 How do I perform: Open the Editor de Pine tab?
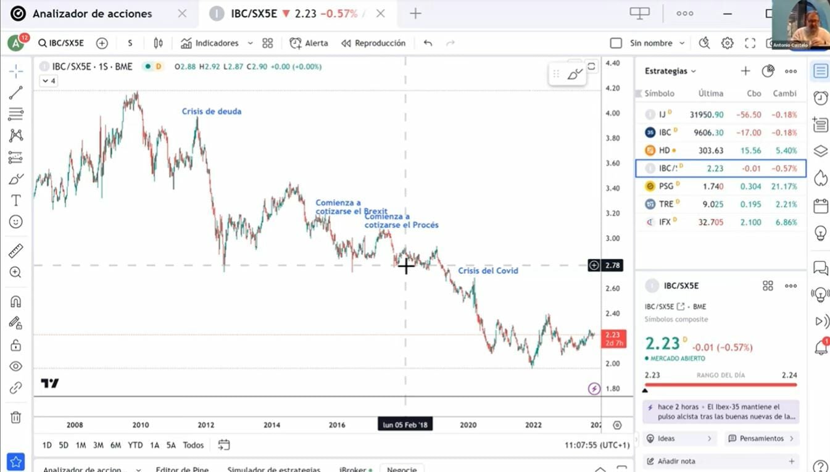coord(182,468)
